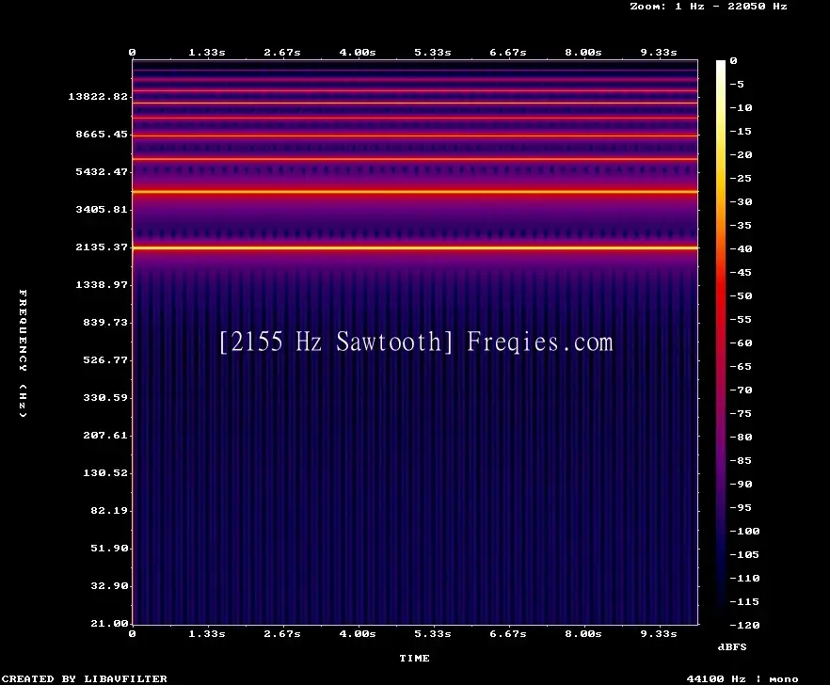
Task: Click the -120 dBFS color scale label
Action: (x=744, y=625)
